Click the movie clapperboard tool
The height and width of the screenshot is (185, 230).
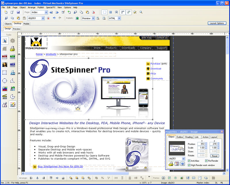tap(5, 97)
